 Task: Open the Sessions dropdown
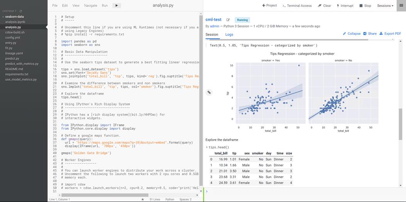click(385, 5)
